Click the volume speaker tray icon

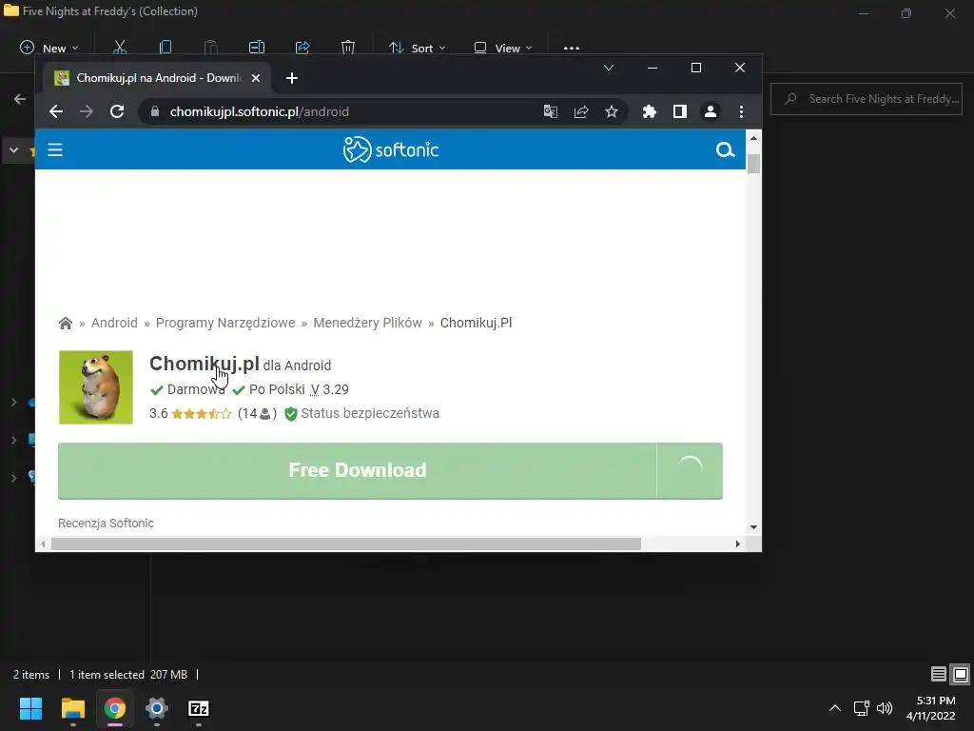pyautogui.click(x=884, y=708)
